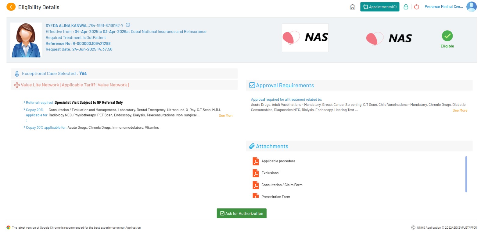This screenshot has height=232, width=488.
Task: Expand the Copay 20% applicable row
Action: [24, 110]
